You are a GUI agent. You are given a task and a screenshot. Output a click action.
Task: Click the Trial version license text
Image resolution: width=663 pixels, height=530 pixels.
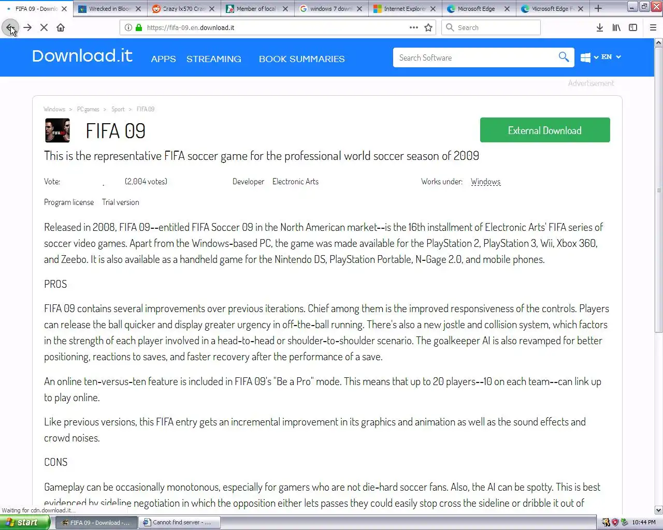[120, 202]
